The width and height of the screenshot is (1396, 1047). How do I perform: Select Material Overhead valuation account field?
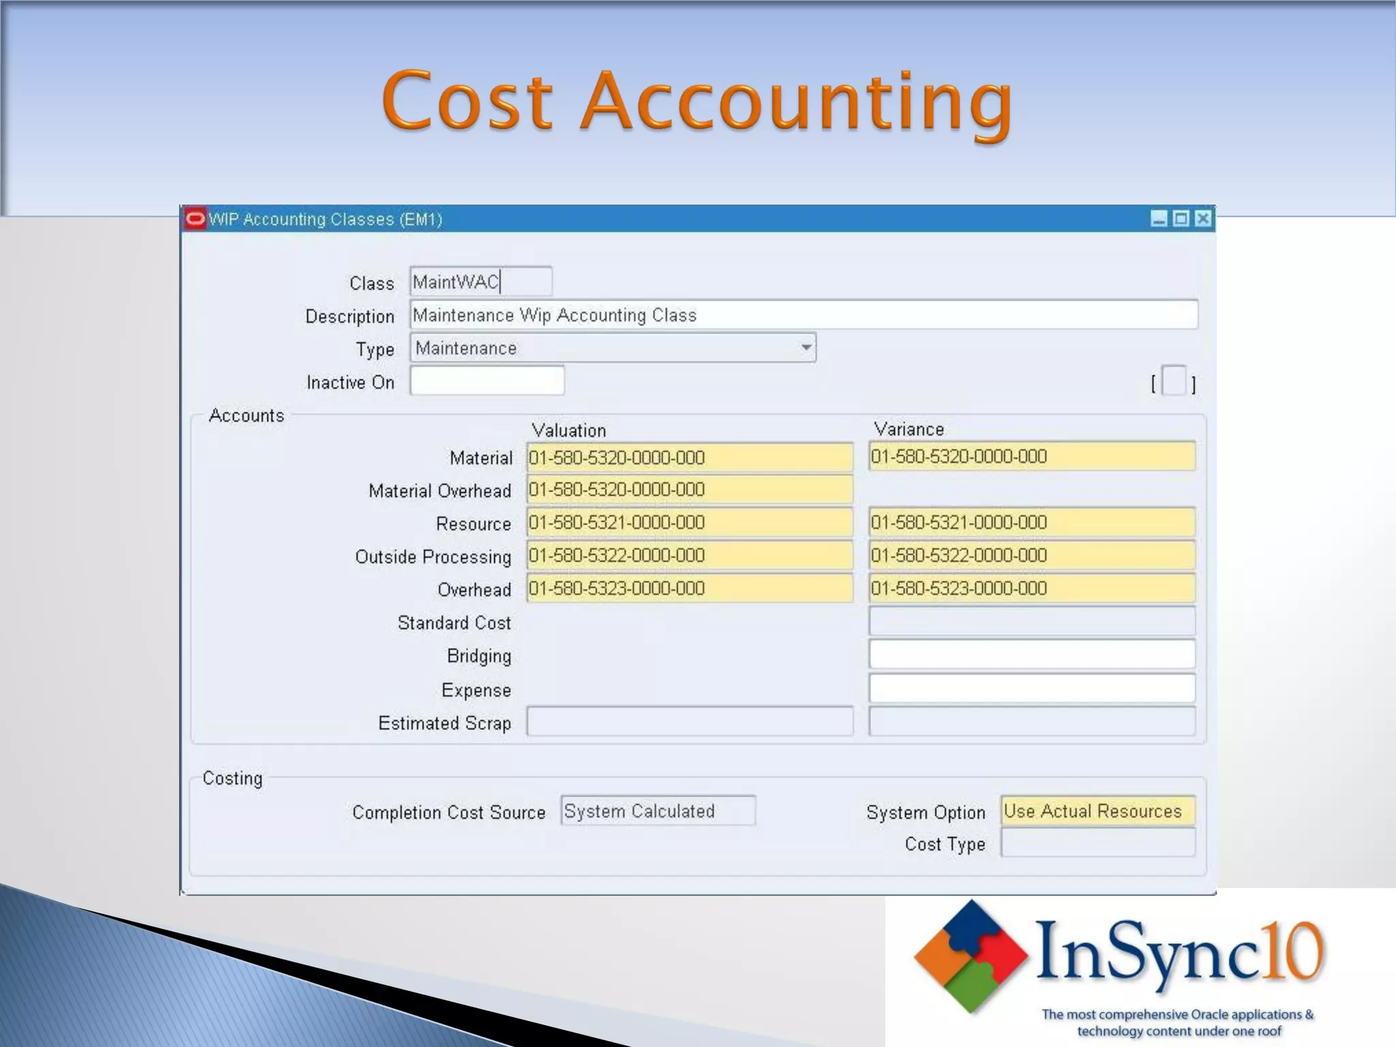tap(689, 489)
